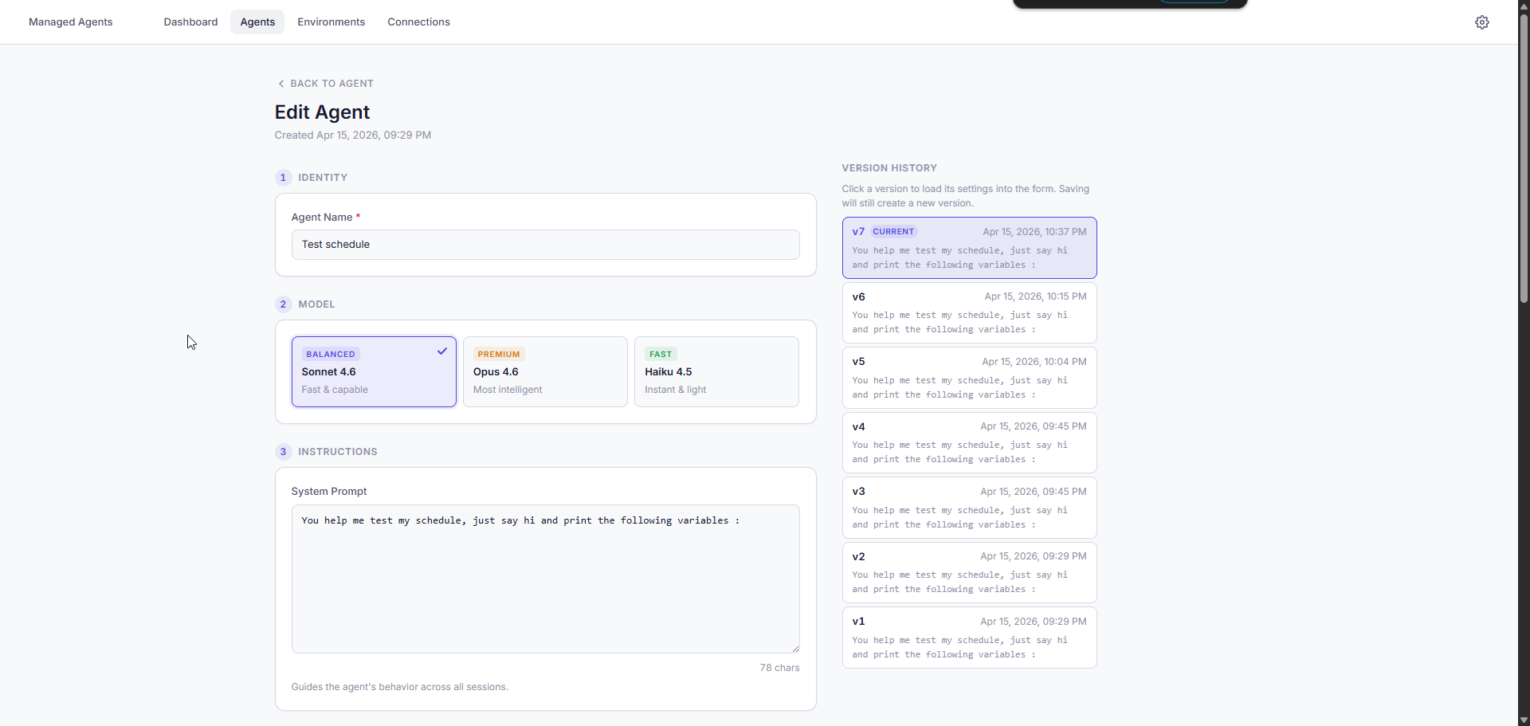Click the BACK TO AGENT link
The image size is (1530, 726).
(331, 83)
